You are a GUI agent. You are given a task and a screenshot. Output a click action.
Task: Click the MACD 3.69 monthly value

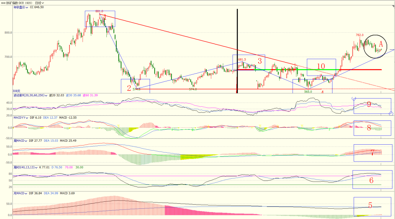(x=67, y=193)
